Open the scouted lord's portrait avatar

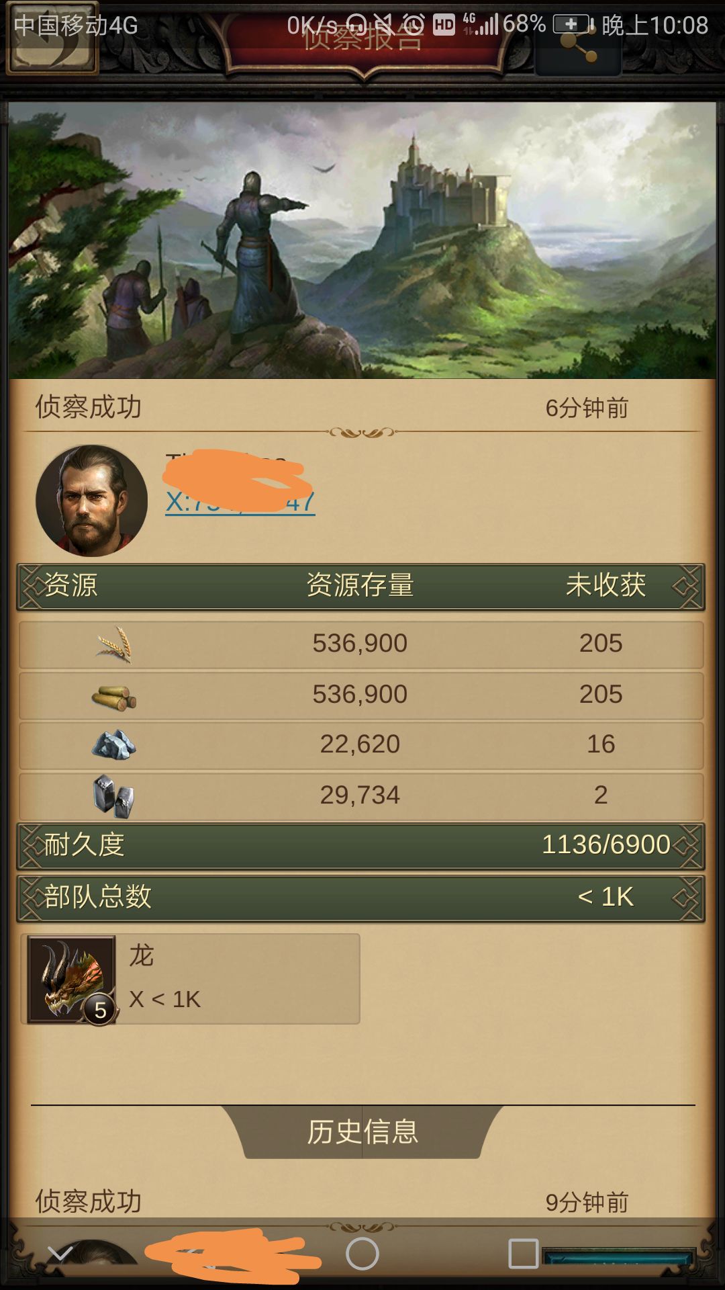[91, 501]
